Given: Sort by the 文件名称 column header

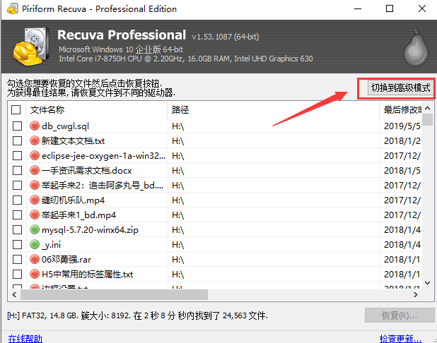Looking at the screenshot, I should (97, 109).
